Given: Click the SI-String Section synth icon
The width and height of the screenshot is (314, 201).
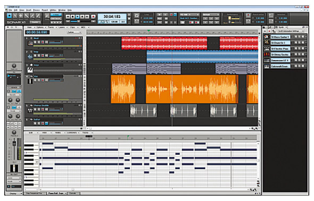Looking at the screenshot, I should 267,54.
